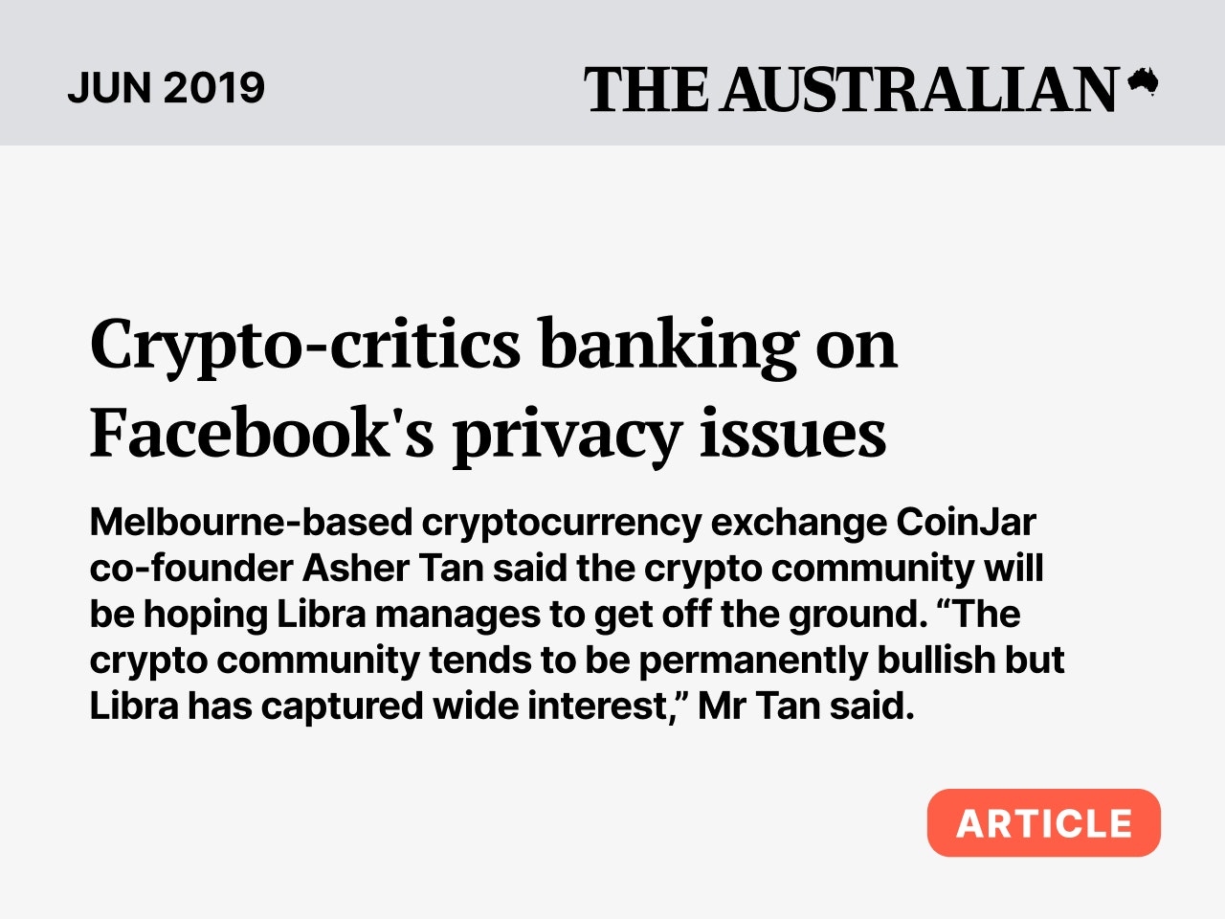This screenshot has width=1225, height=919.
Task: Click "cryptocurrency exchange" in the summary
Action: pyautogui.click(x=655, y=523)
